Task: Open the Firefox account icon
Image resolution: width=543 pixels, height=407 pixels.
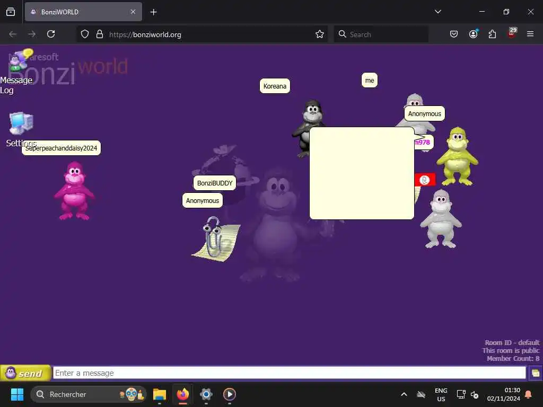Action: click(474, 34)
